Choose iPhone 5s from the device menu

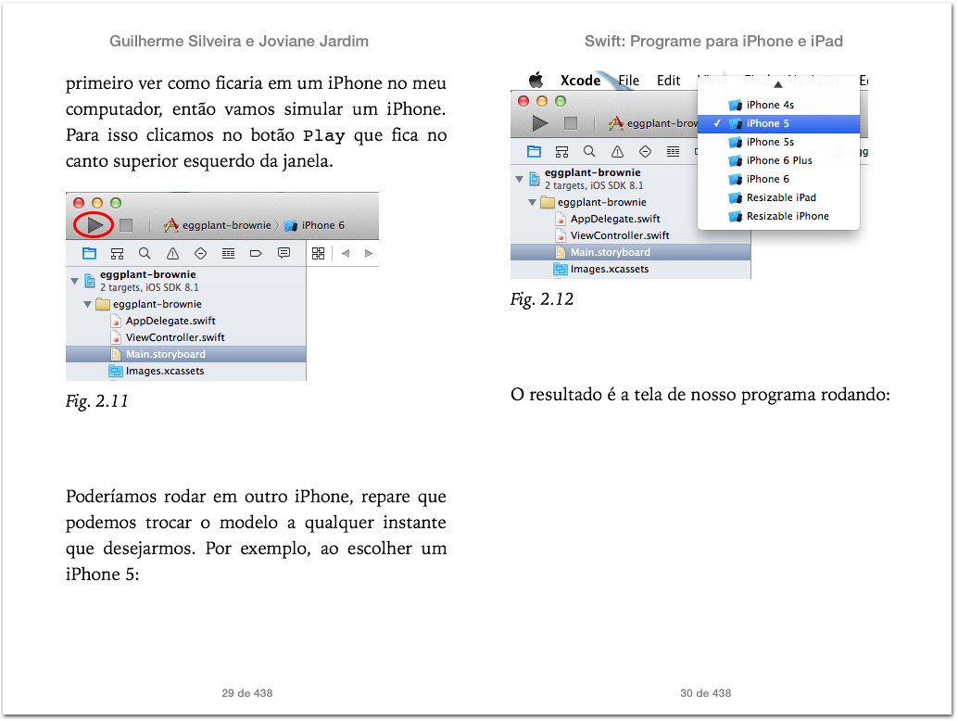pos(778,142)
